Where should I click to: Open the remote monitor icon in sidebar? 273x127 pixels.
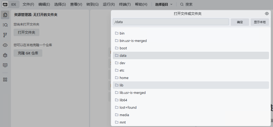(5, 65)
